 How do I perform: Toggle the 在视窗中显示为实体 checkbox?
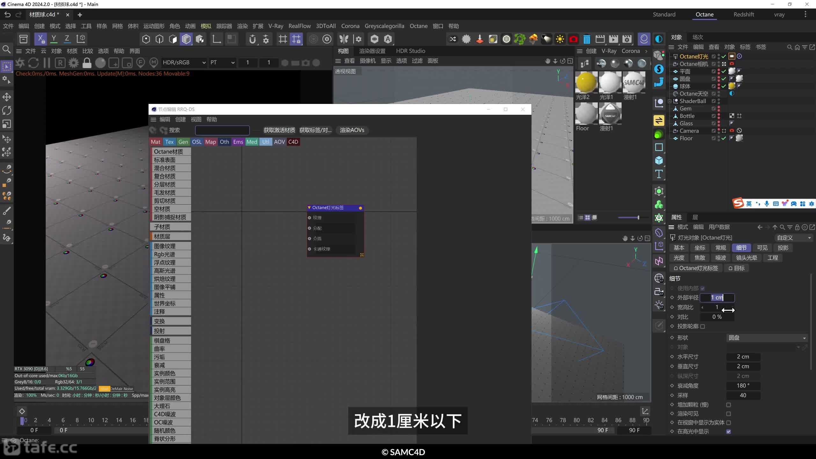[728, 423]
